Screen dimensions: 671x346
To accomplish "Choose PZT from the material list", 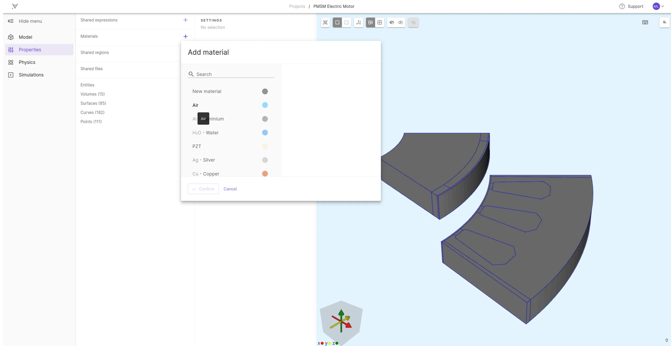I will pyautogui.click(x=230, y=146).
